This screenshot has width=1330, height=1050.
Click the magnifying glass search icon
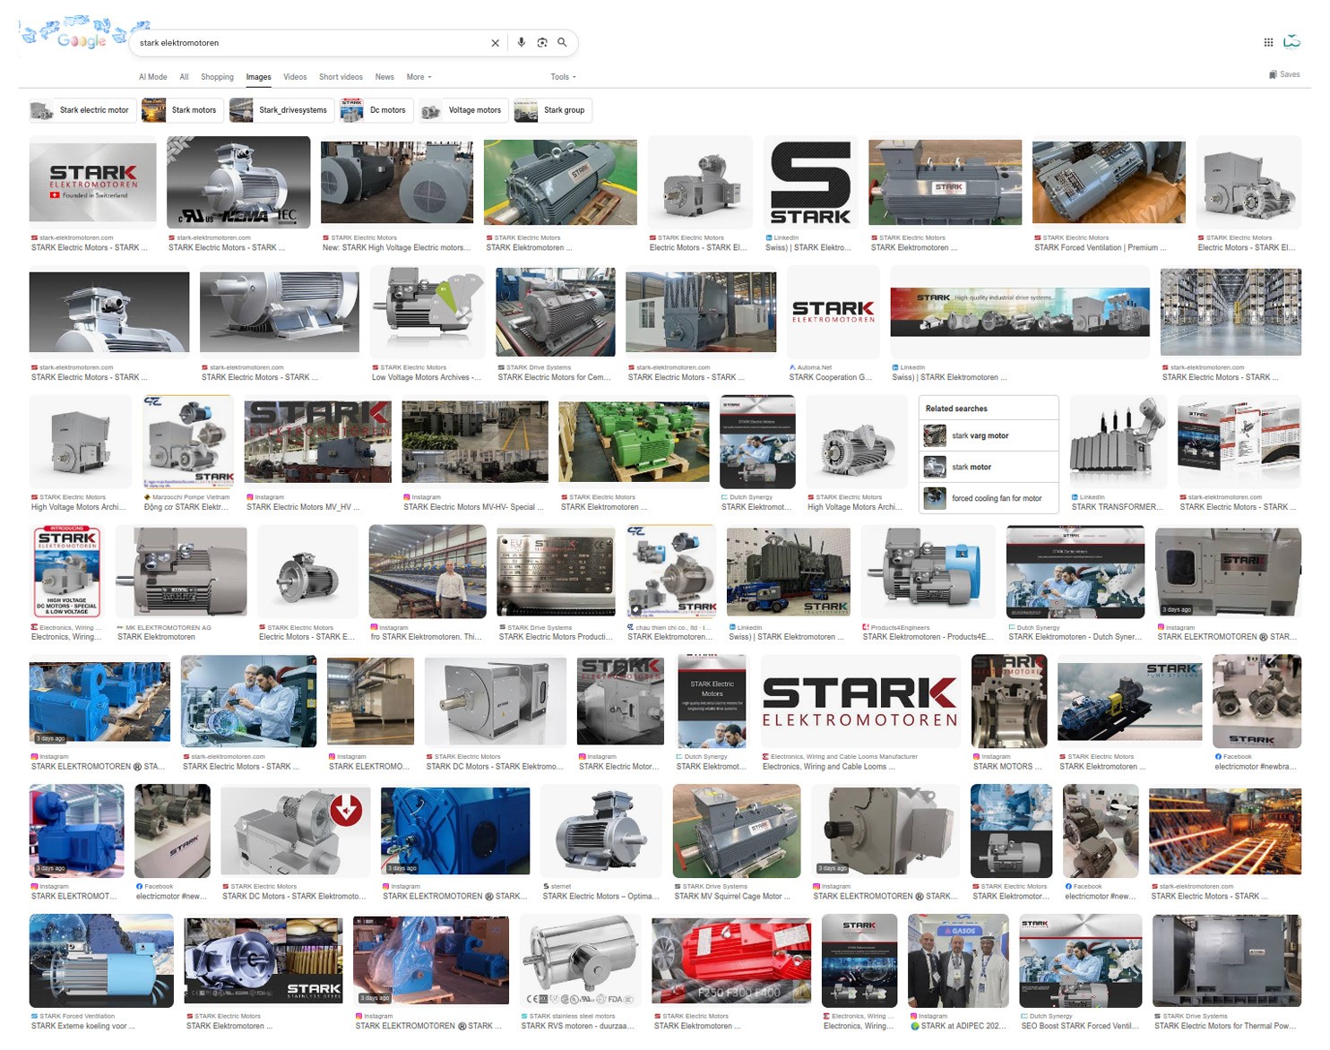pyautogui.click(x=563, y=42)
